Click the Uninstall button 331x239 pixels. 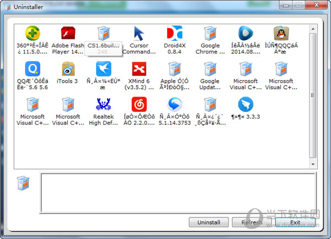point(209,222)
